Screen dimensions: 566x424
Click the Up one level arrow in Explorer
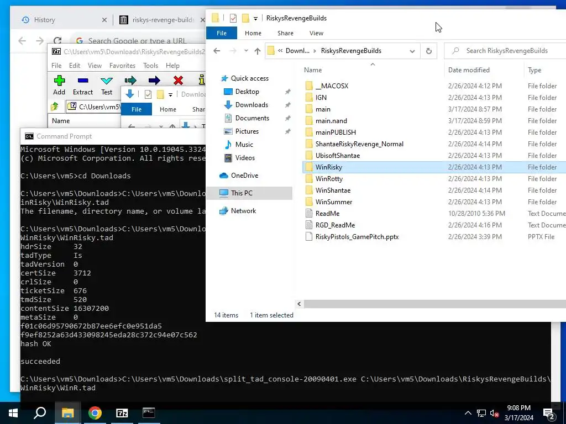(x=258, y=51)
